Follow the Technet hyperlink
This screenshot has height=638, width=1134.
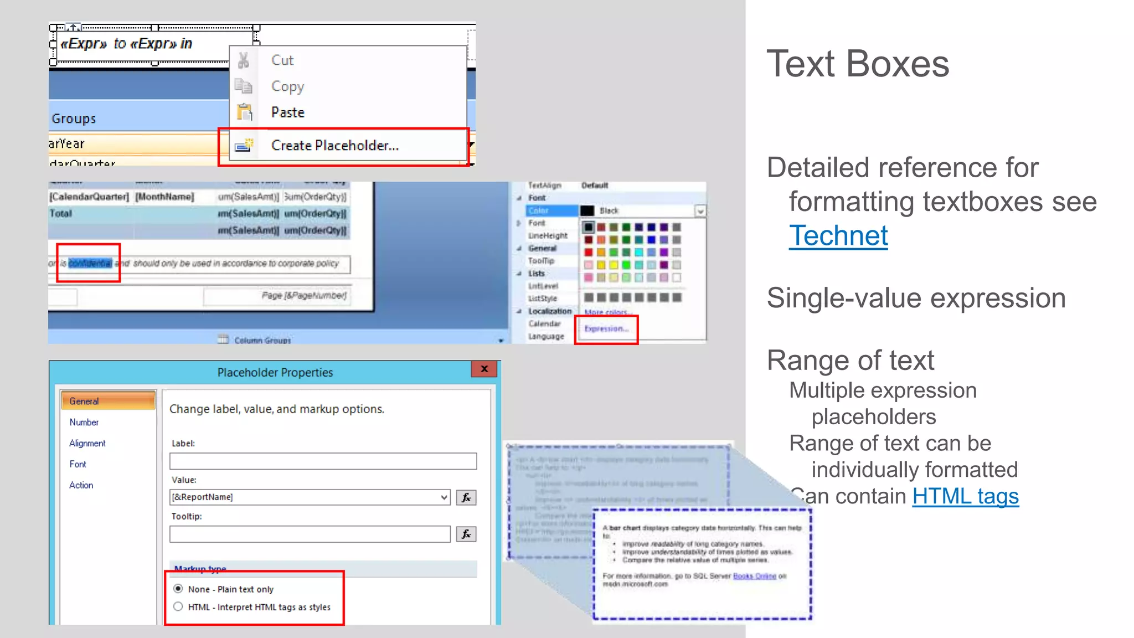pos(838,235)
